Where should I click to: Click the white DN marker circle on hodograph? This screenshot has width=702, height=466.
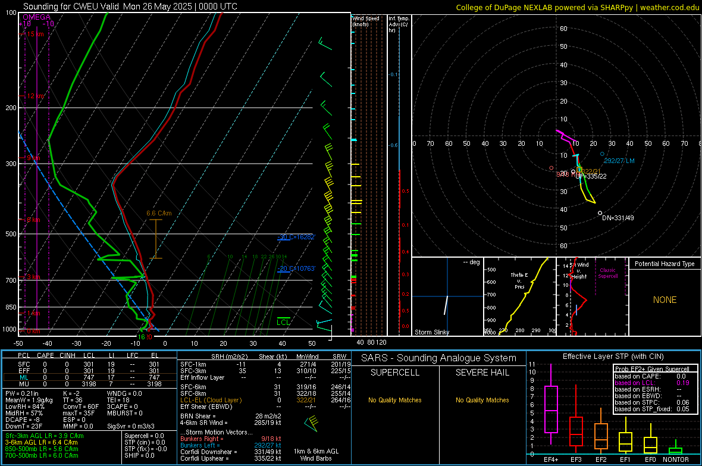tap(600, 213)
